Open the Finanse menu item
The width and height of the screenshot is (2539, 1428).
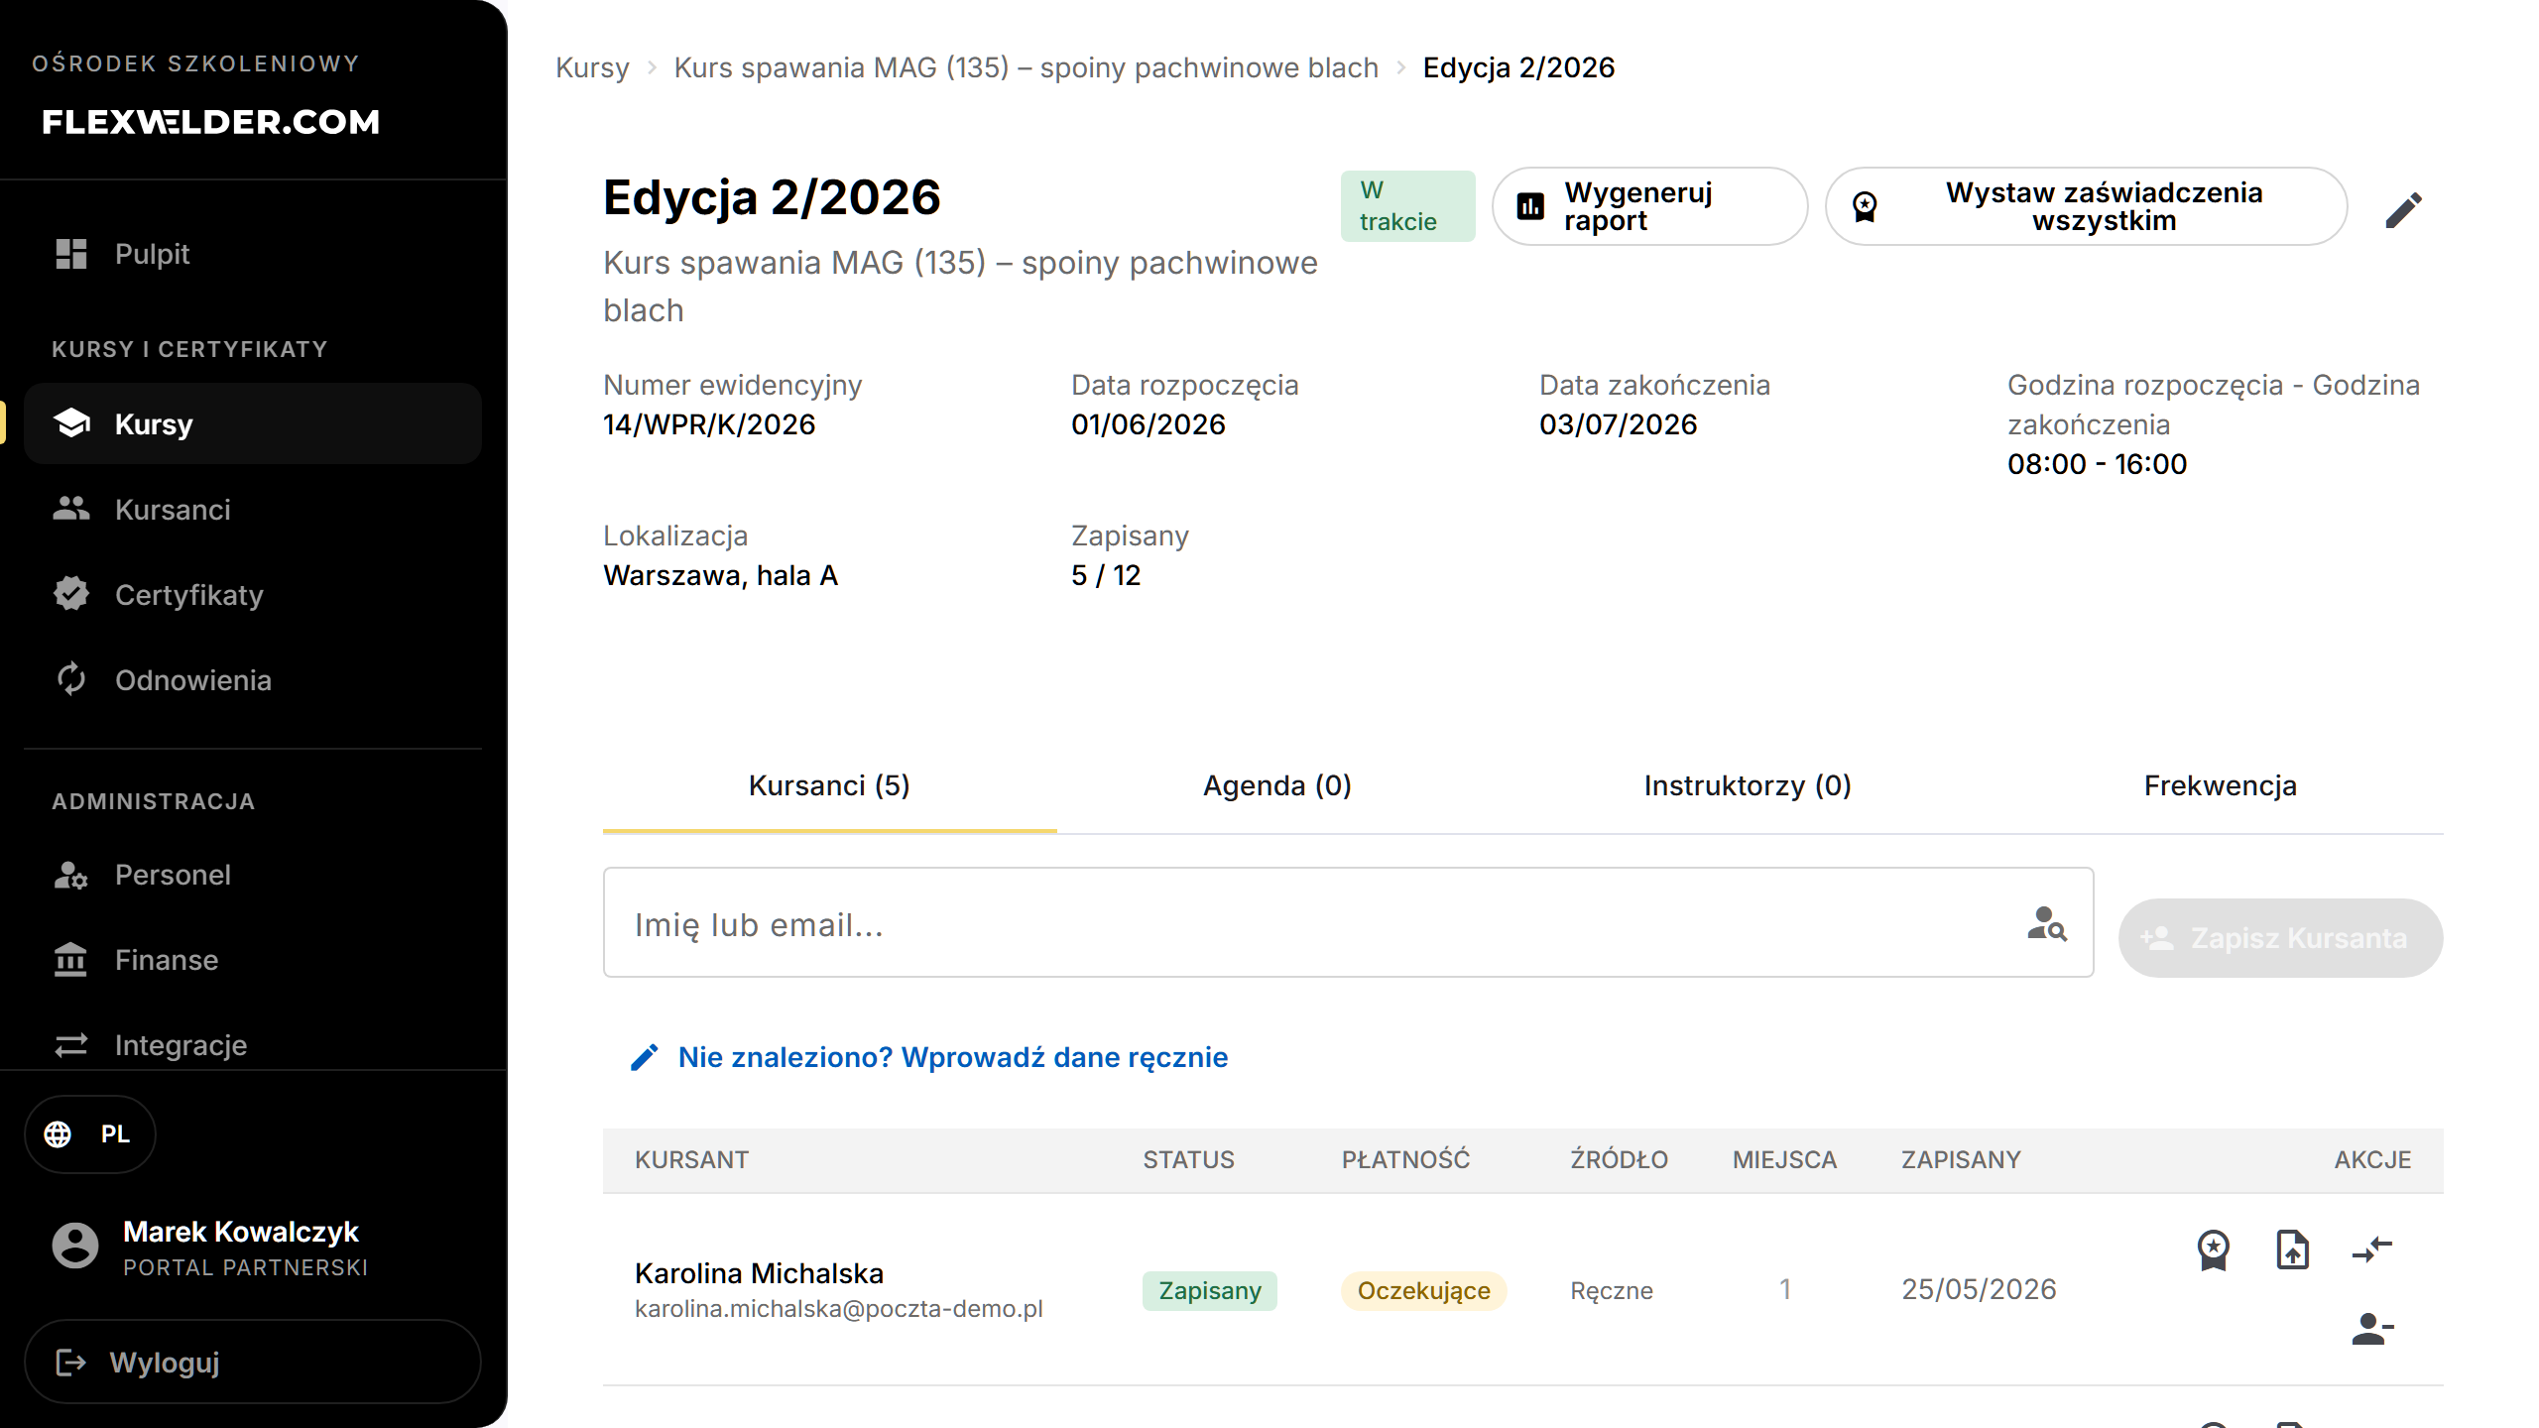pyautogui.click(x=252, y=960)
